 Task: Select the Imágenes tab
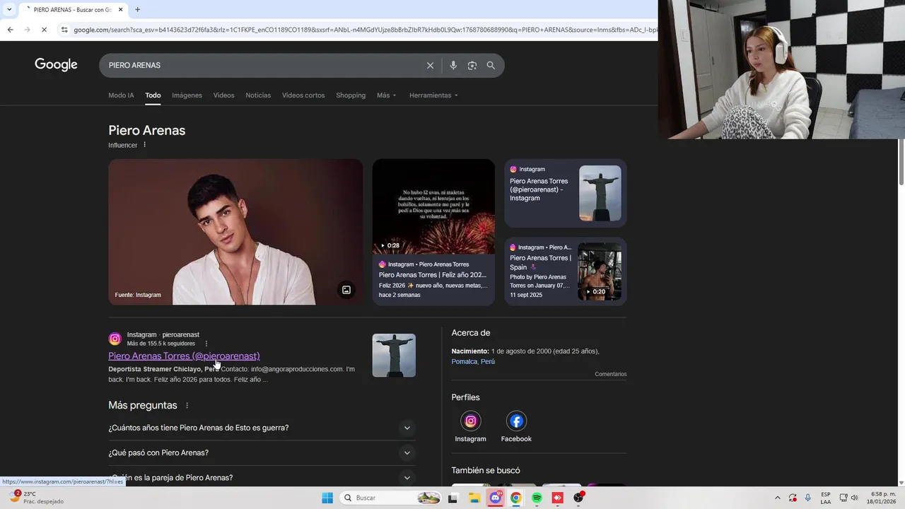coord(187,95)
